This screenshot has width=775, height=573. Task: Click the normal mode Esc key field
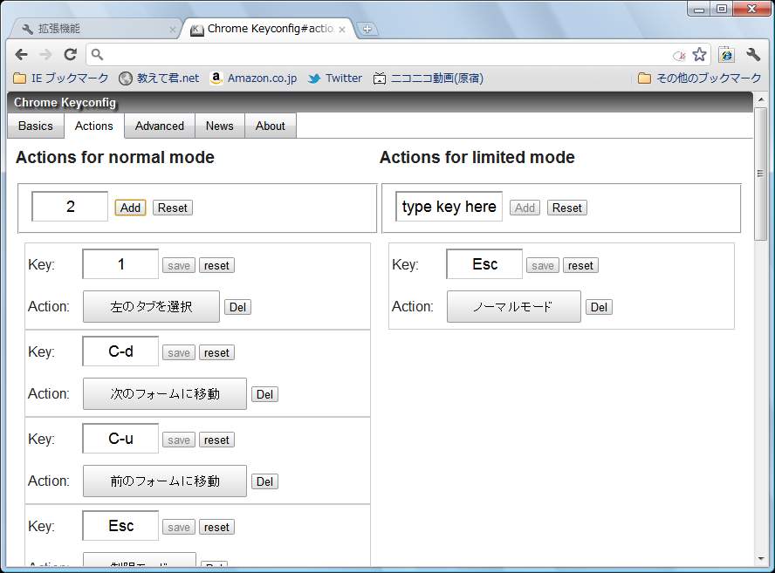(x=120, y=526)
